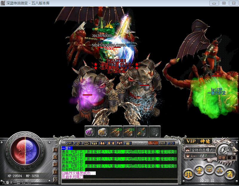Image resolution: width=239 pixels, height=186 pixels.
Task: Click the blue MP half of orb
Action: (32, 151)
